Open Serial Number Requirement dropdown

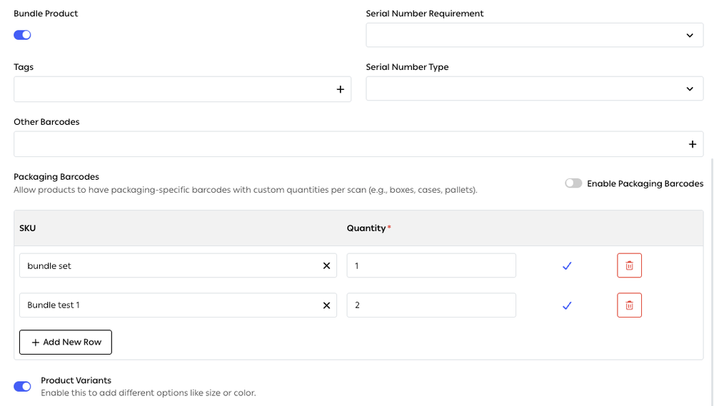click(x=535, y=35)
